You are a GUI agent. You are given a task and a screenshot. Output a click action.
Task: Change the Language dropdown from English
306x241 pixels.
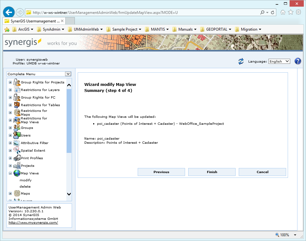(279, 61)
